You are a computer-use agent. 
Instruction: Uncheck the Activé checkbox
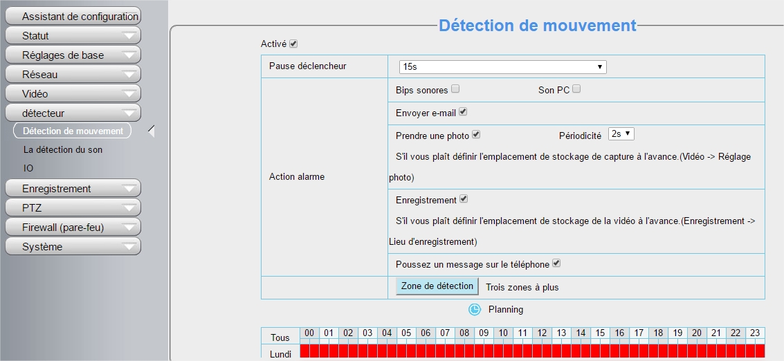293,44
